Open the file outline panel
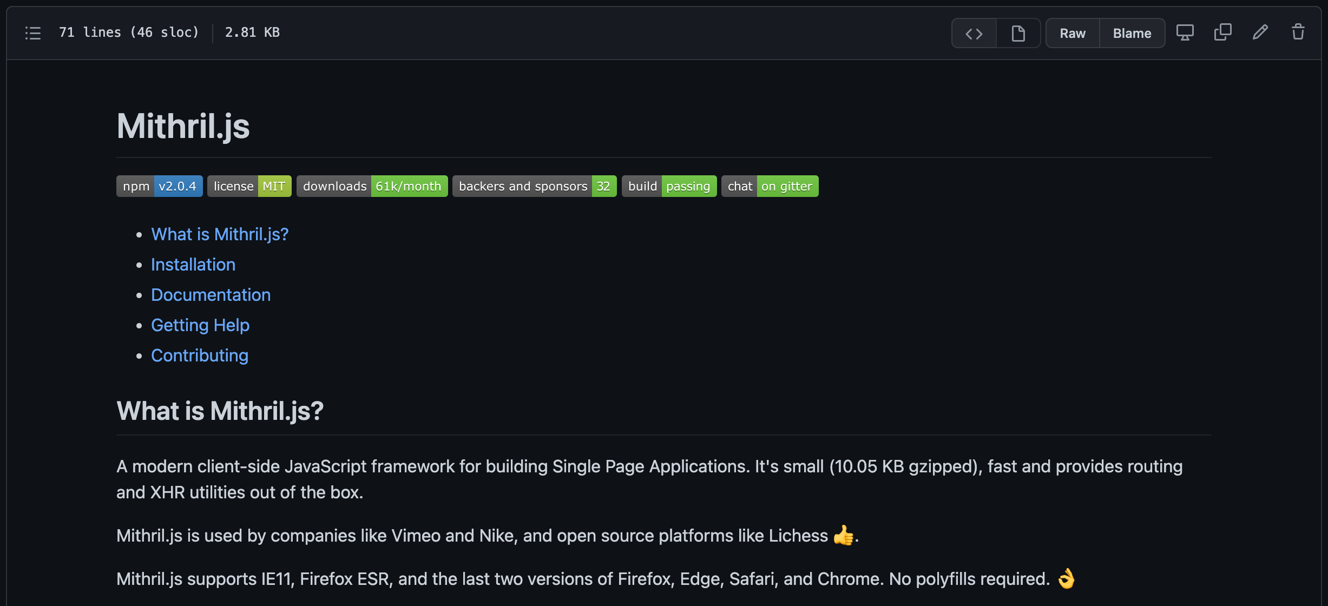1328x606 pixels. tap(32, 32)
